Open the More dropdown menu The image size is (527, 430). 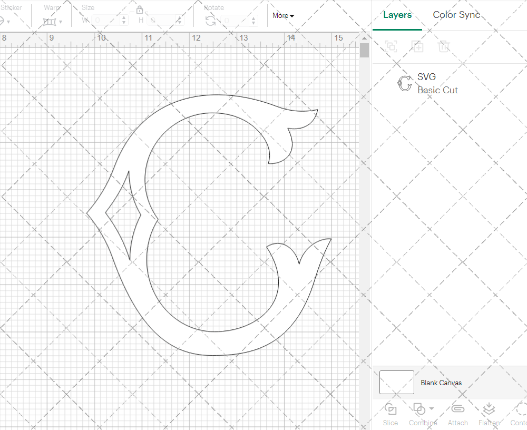point(284,15)
